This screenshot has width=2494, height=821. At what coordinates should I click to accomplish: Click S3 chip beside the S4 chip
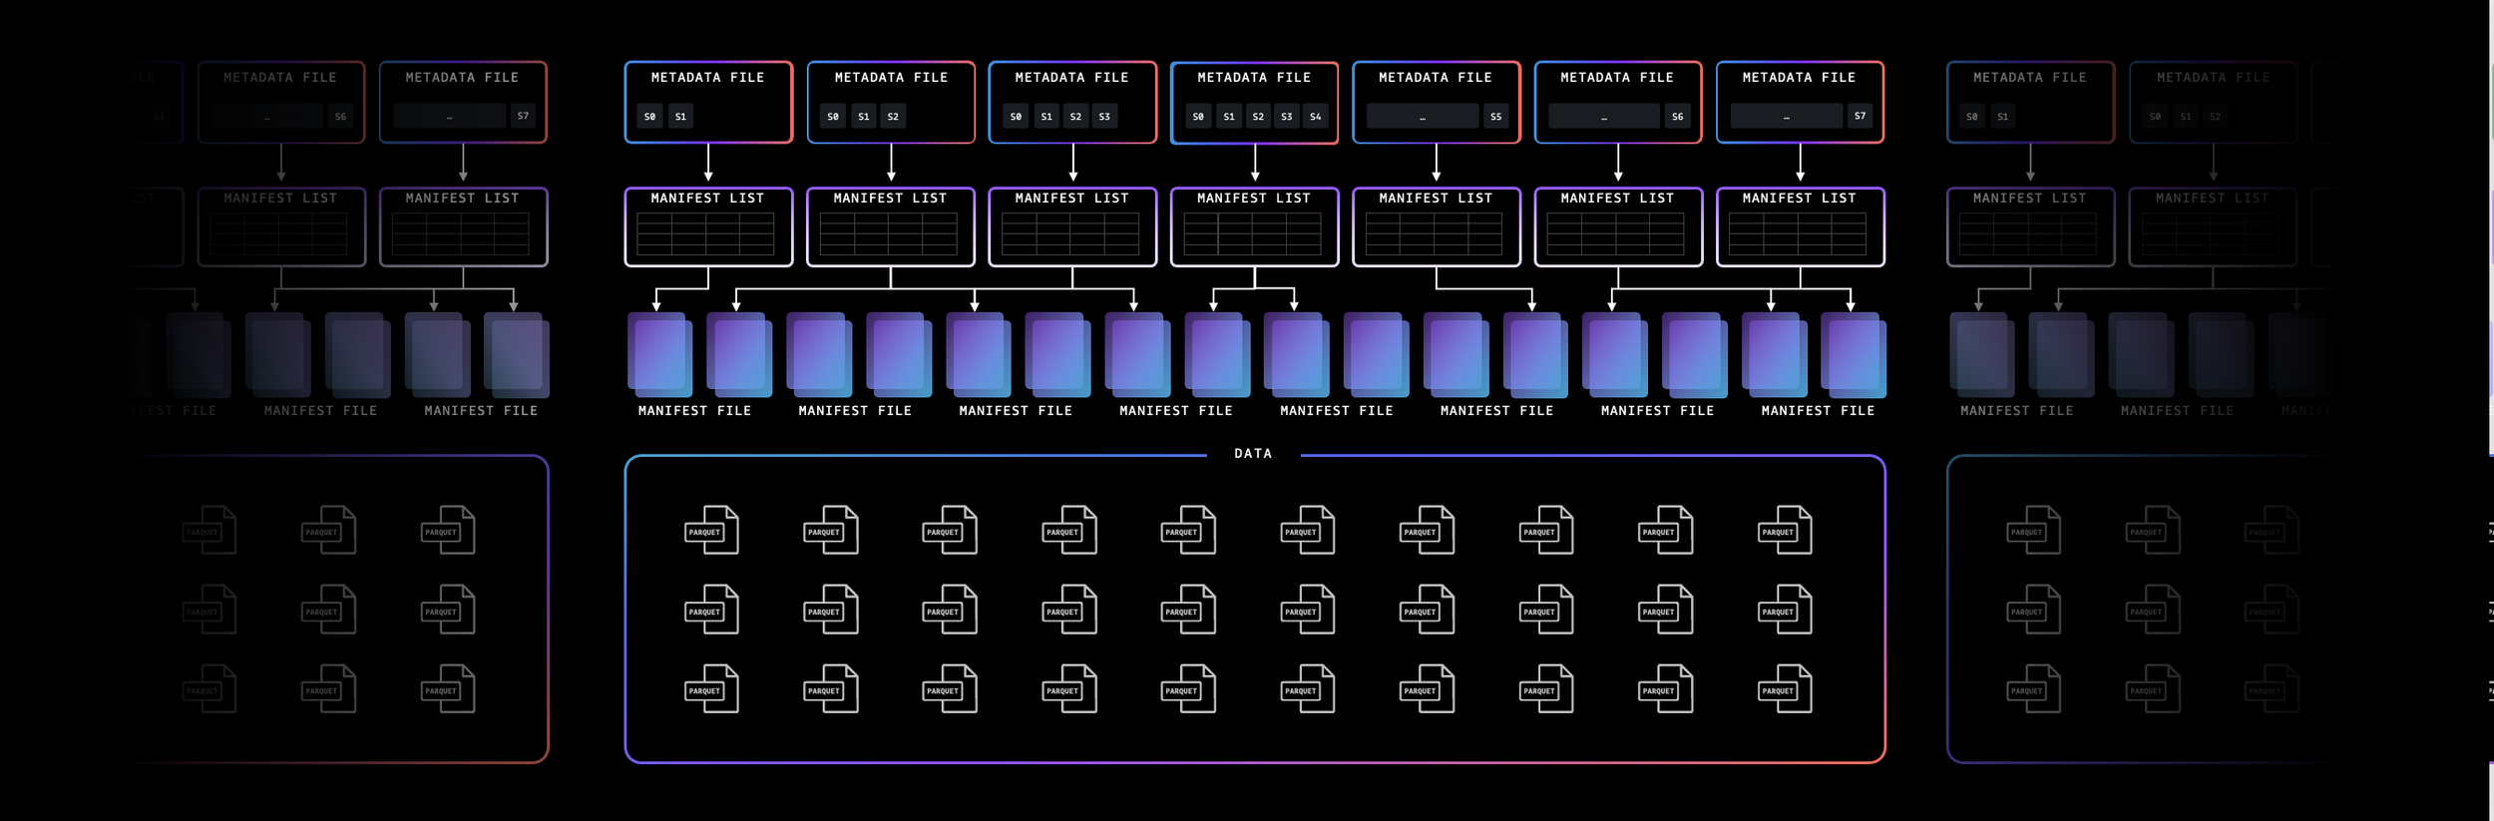1286,117
